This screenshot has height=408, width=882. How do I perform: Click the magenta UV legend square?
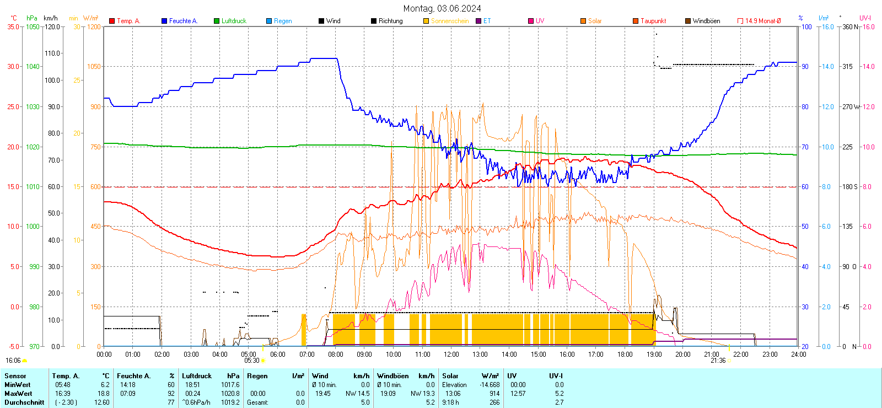pos(531,21)
